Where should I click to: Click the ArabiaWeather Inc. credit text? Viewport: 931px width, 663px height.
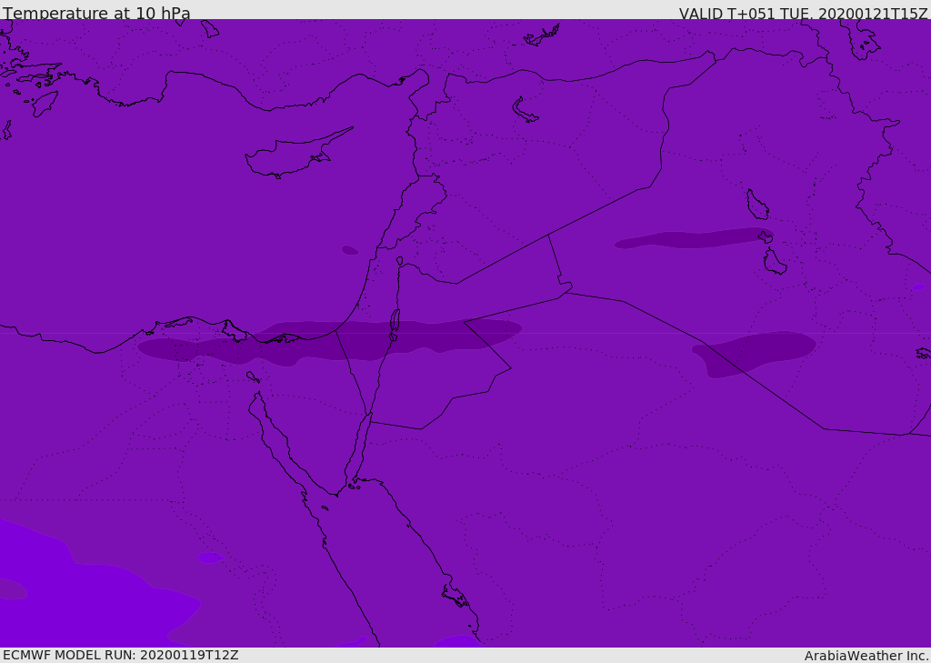click(866, 656)
